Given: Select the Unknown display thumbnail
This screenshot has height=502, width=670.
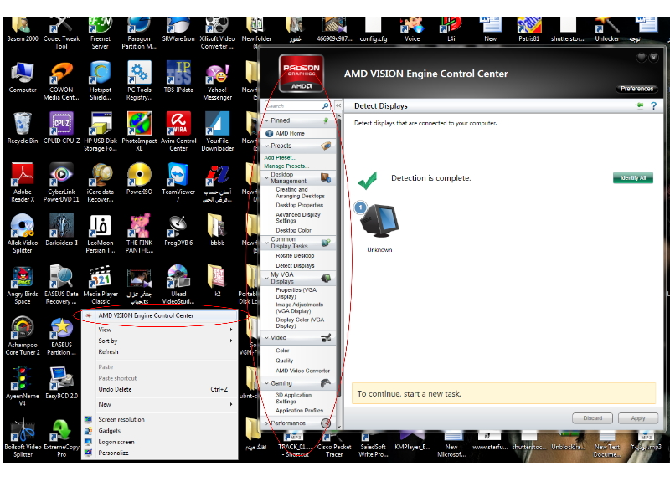Looking at the screenshot, I should tap(379, 228).
